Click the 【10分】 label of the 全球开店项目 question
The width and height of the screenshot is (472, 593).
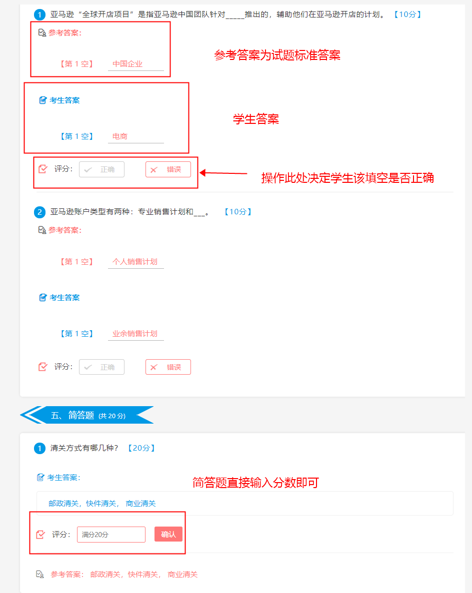point(407,14)
